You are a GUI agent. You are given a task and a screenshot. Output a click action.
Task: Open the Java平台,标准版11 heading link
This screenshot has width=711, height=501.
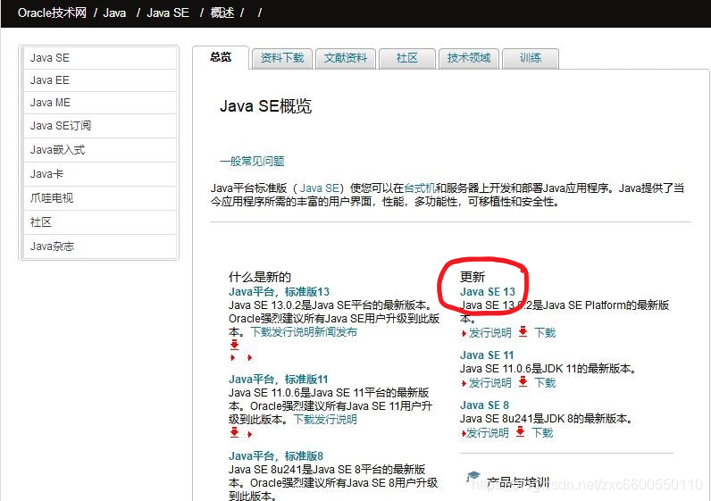pos(278,379)
